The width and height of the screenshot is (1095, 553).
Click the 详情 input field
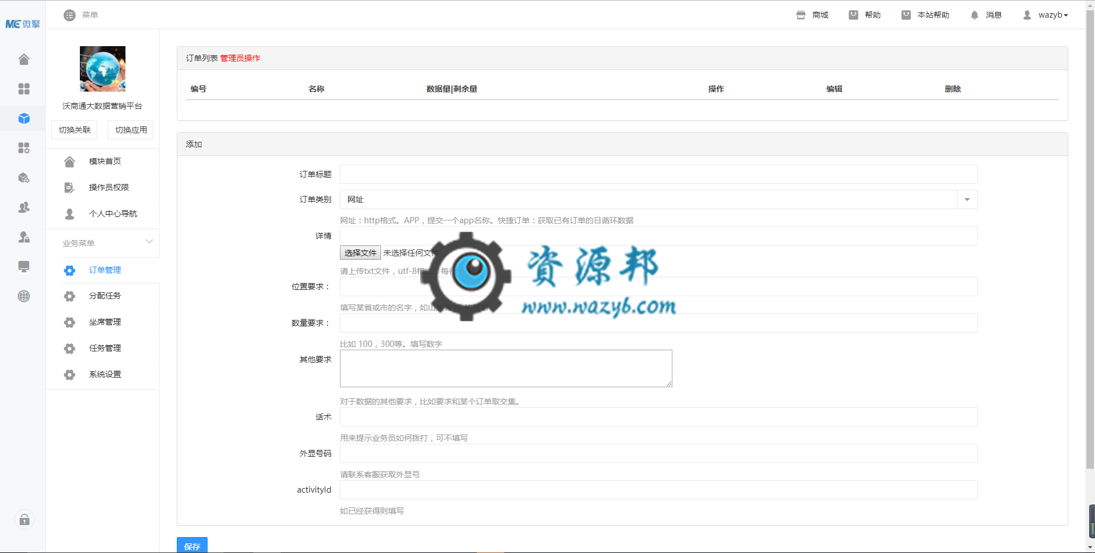point(658,236)
